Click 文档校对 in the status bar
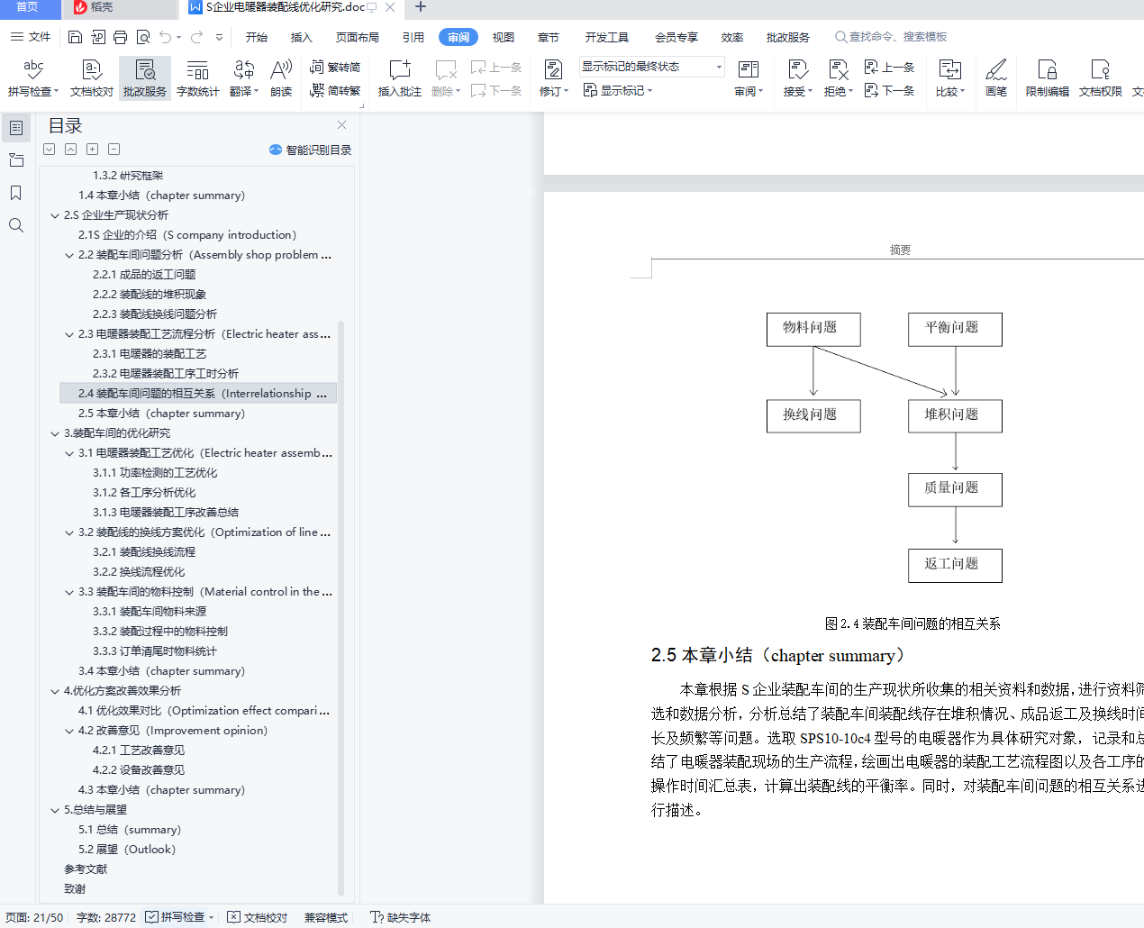The image size is (1144, 928). [x=258, y=917]
